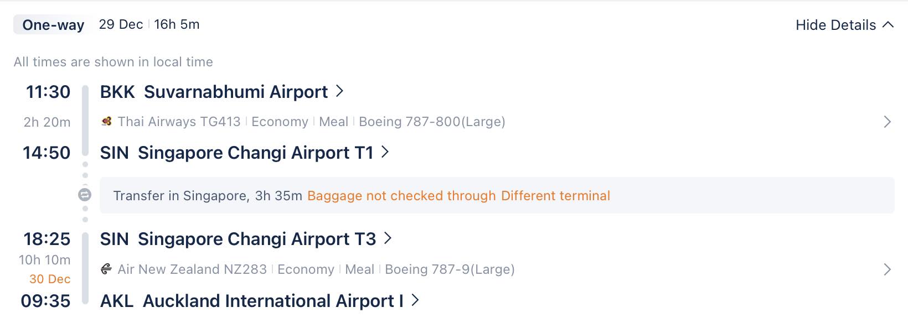Viewport: 908px width, 328px height.
Task: Expand Air New Zealand NZ283 row arrow
Action: (887, 269)
